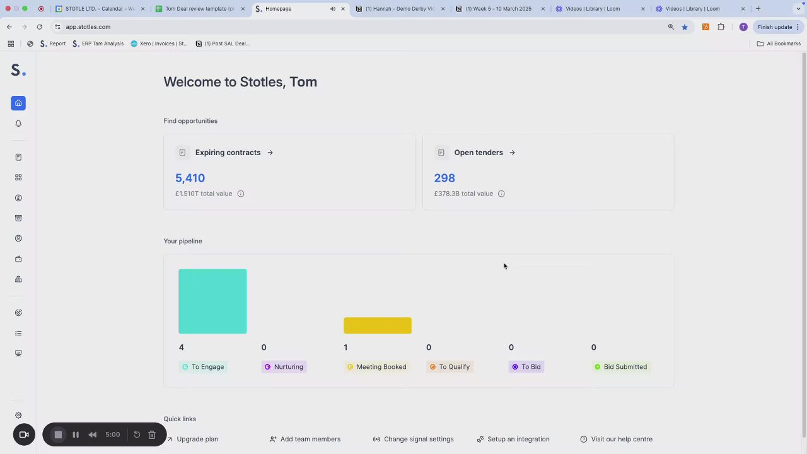Open browser extensions puzzle icon
Viewport: 807px width, 454px height.
(721, 26)
